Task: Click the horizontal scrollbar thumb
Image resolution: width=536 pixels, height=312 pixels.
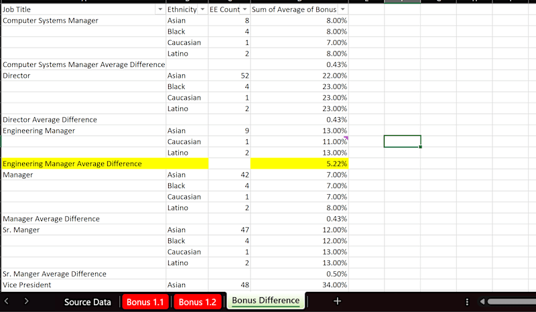Action: tap(512, 301)
